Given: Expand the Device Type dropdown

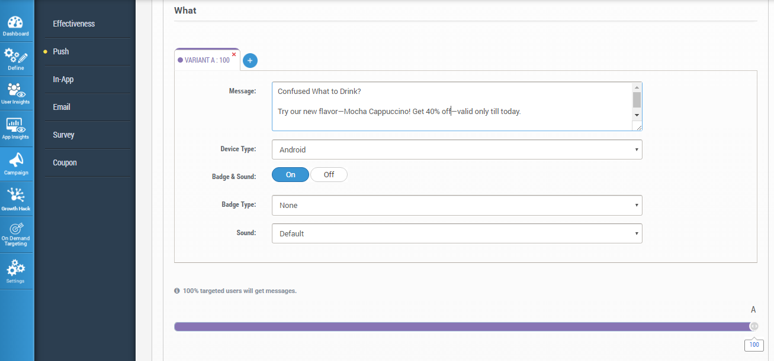Looking at the screenshot, I should [x=457, y=149].
